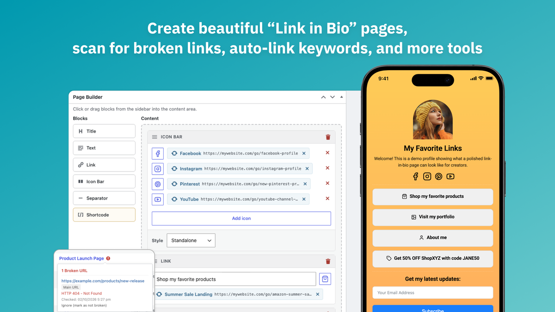This screenshot has height=312, width=555.
Task: Collapse the Page Builder panel
Action: coord(341,97)
